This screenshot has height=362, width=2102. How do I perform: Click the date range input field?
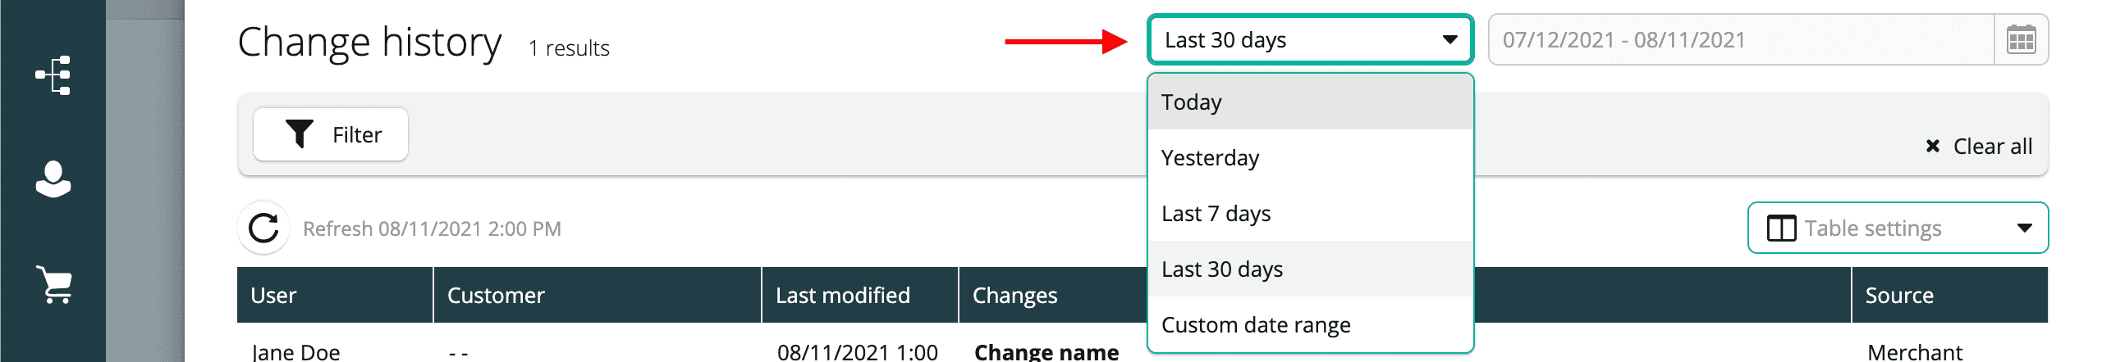tap(1740, 39)
